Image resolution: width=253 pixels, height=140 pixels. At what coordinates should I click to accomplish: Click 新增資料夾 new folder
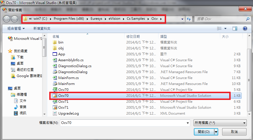[42, 29]
